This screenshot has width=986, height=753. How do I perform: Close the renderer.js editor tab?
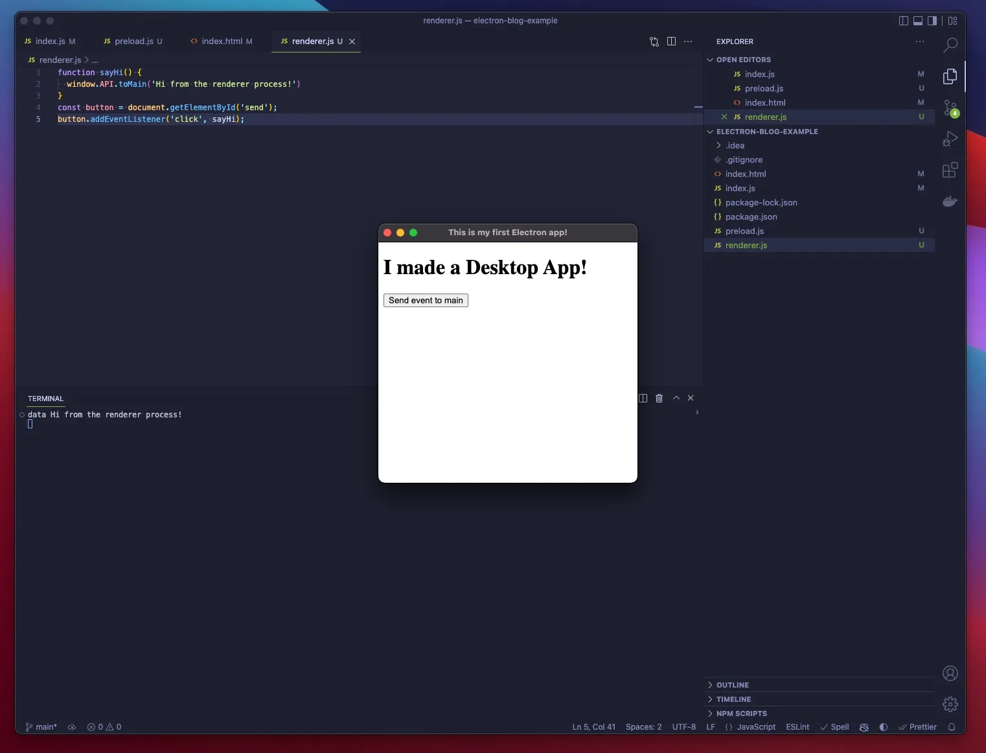coord(352,41)
